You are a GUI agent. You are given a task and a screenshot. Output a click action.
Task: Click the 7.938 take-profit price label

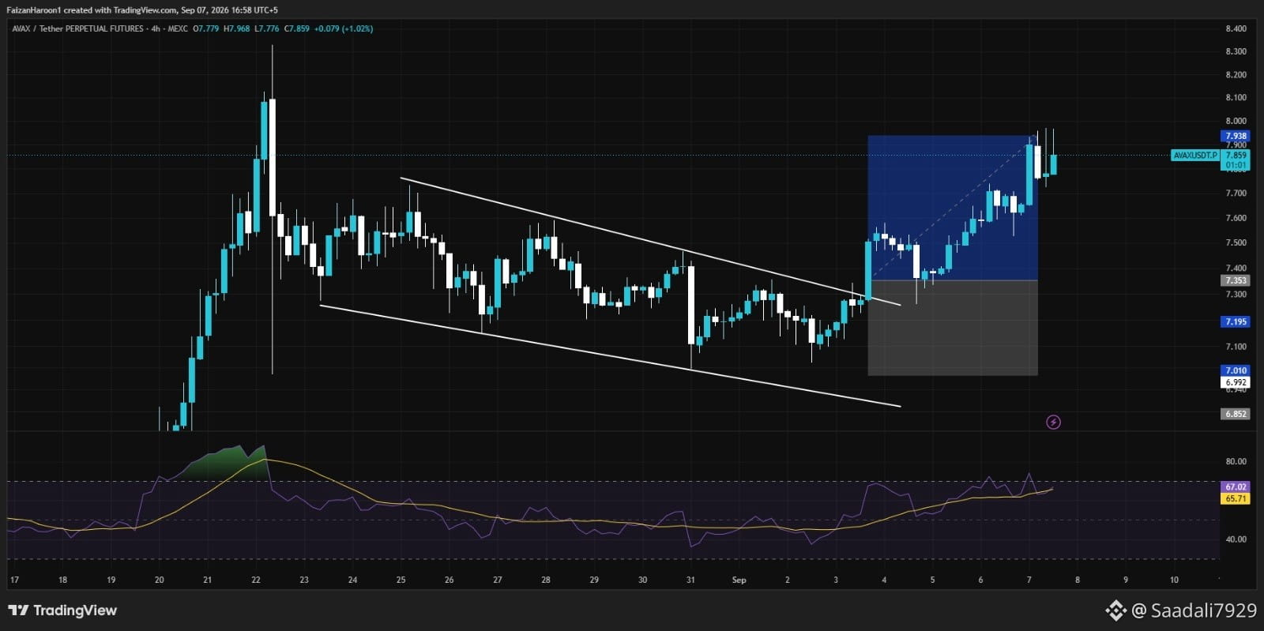coord(1236,136)
